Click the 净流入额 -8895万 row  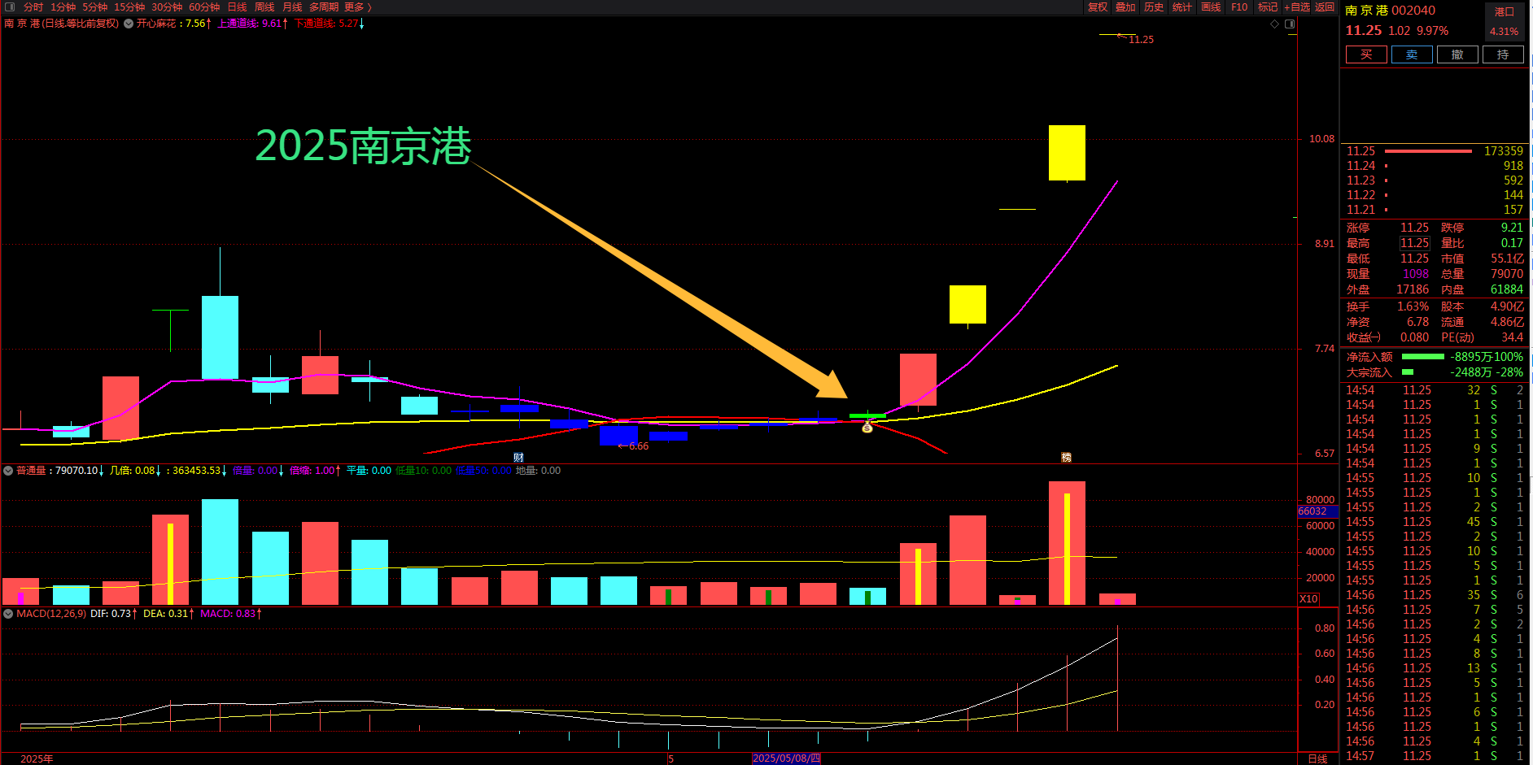pos(1435,357)
